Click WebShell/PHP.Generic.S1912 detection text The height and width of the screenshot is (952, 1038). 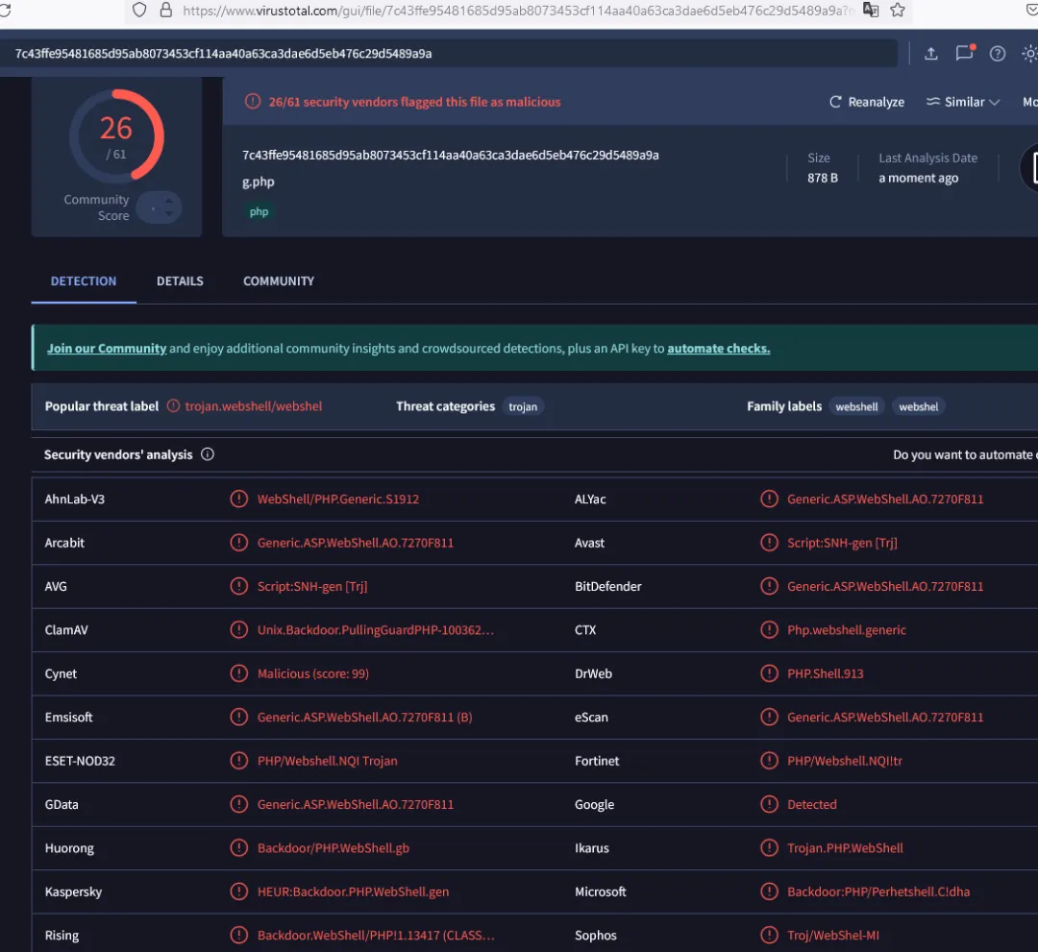[x=338, y=499]
